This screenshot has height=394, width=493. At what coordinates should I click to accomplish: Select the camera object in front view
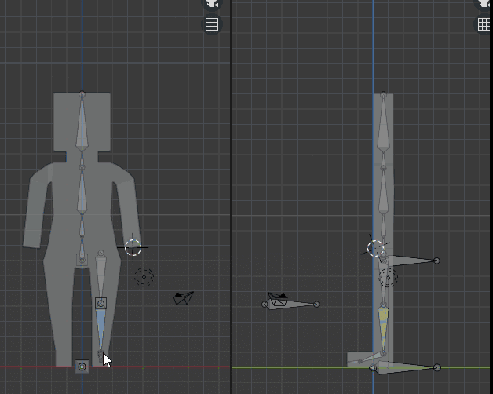pos(184,298)
